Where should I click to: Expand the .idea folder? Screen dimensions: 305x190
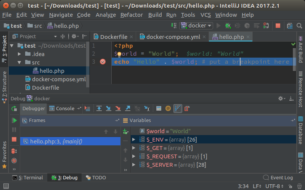tap(19, 54)
